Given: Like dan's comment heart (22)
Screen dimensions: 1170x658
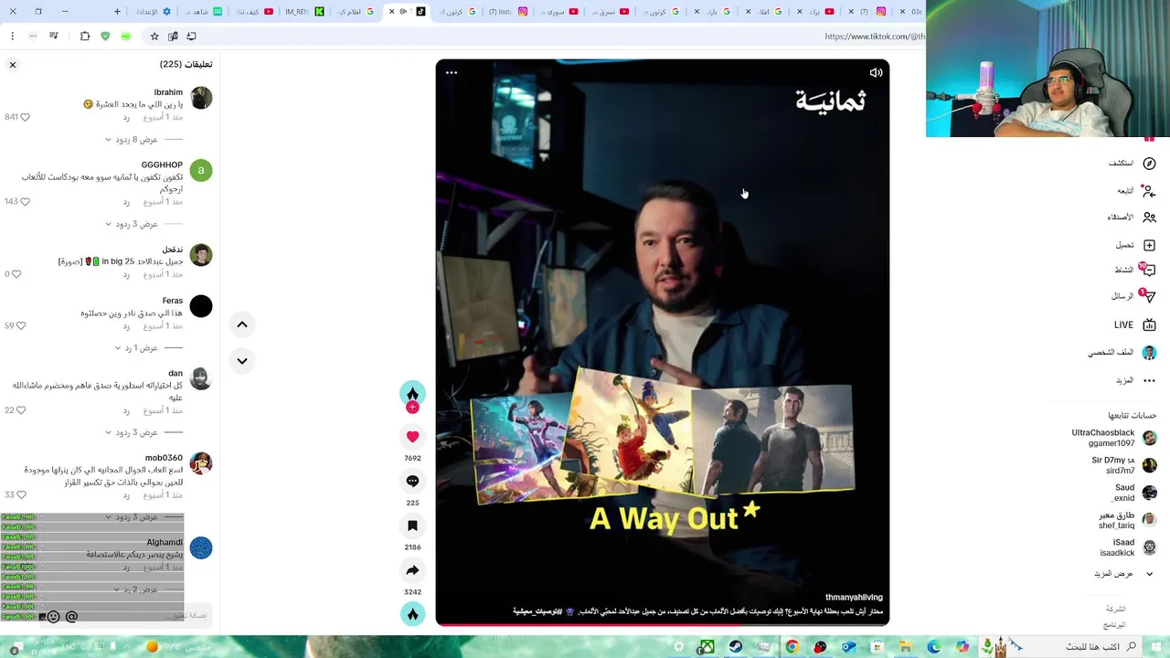Looking at the screenshot, I should pos(21,410).
